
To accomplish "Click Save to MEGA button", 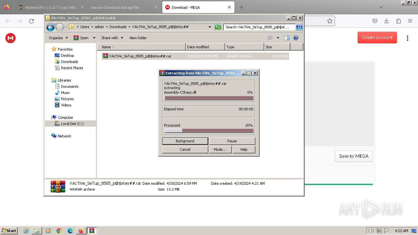I will pyautogui.click(x=354, y=156).
